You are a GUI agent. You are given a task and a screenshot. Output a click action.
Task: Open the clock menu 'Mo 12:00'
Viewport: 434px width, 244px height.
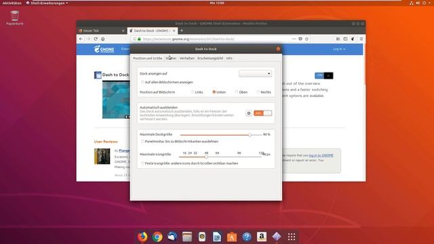[217, 3]
